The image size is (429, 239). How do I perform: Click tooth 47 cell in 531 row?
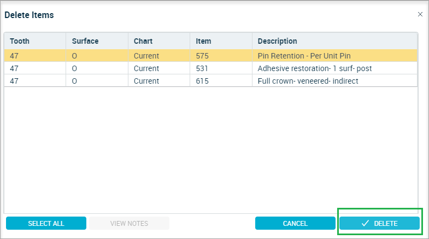coord(35,68)
